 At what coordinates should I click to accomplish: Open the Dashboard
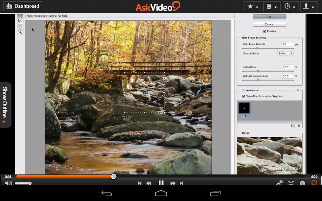[23, 6]
